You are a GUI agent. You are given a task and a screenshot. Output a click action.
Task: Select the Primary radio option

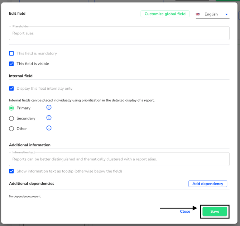(11, 108)
